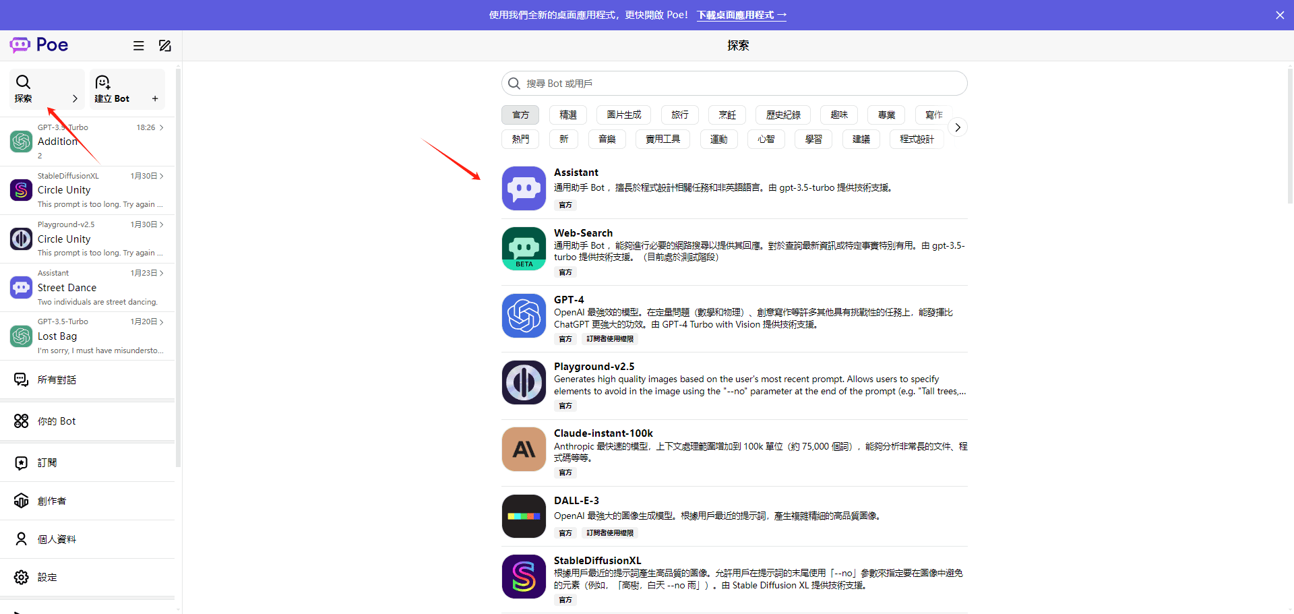
Task: Click the 訂閱者使用權限 badge under DALL-E-3
Action: coord(610,533)
